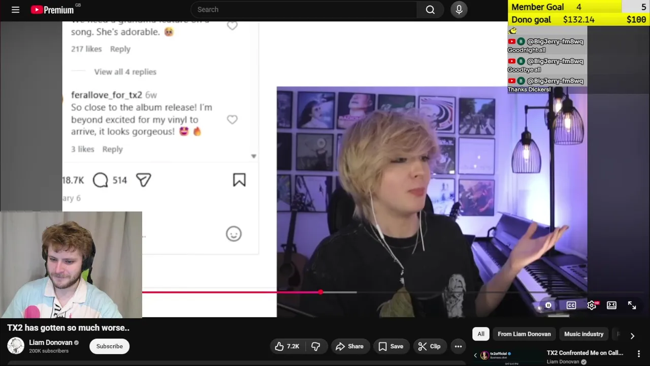Subscribe to Liam Donovan channel
This screenshot has height=366, width=650.
coord(109,346)
